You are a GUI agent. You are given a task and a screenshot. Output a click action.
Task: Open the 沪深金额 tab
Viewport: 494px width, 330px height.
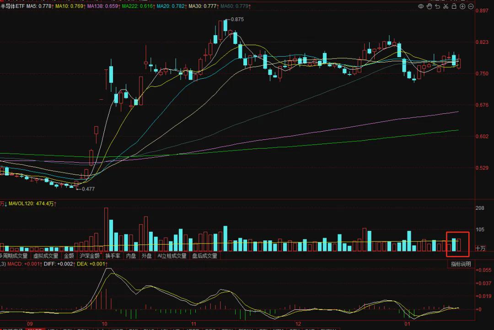(90, 255)
